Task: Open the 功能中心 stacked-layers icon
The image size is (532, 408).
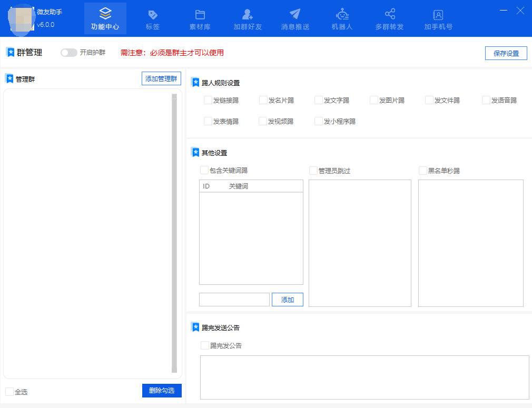Action: point(105,14)
